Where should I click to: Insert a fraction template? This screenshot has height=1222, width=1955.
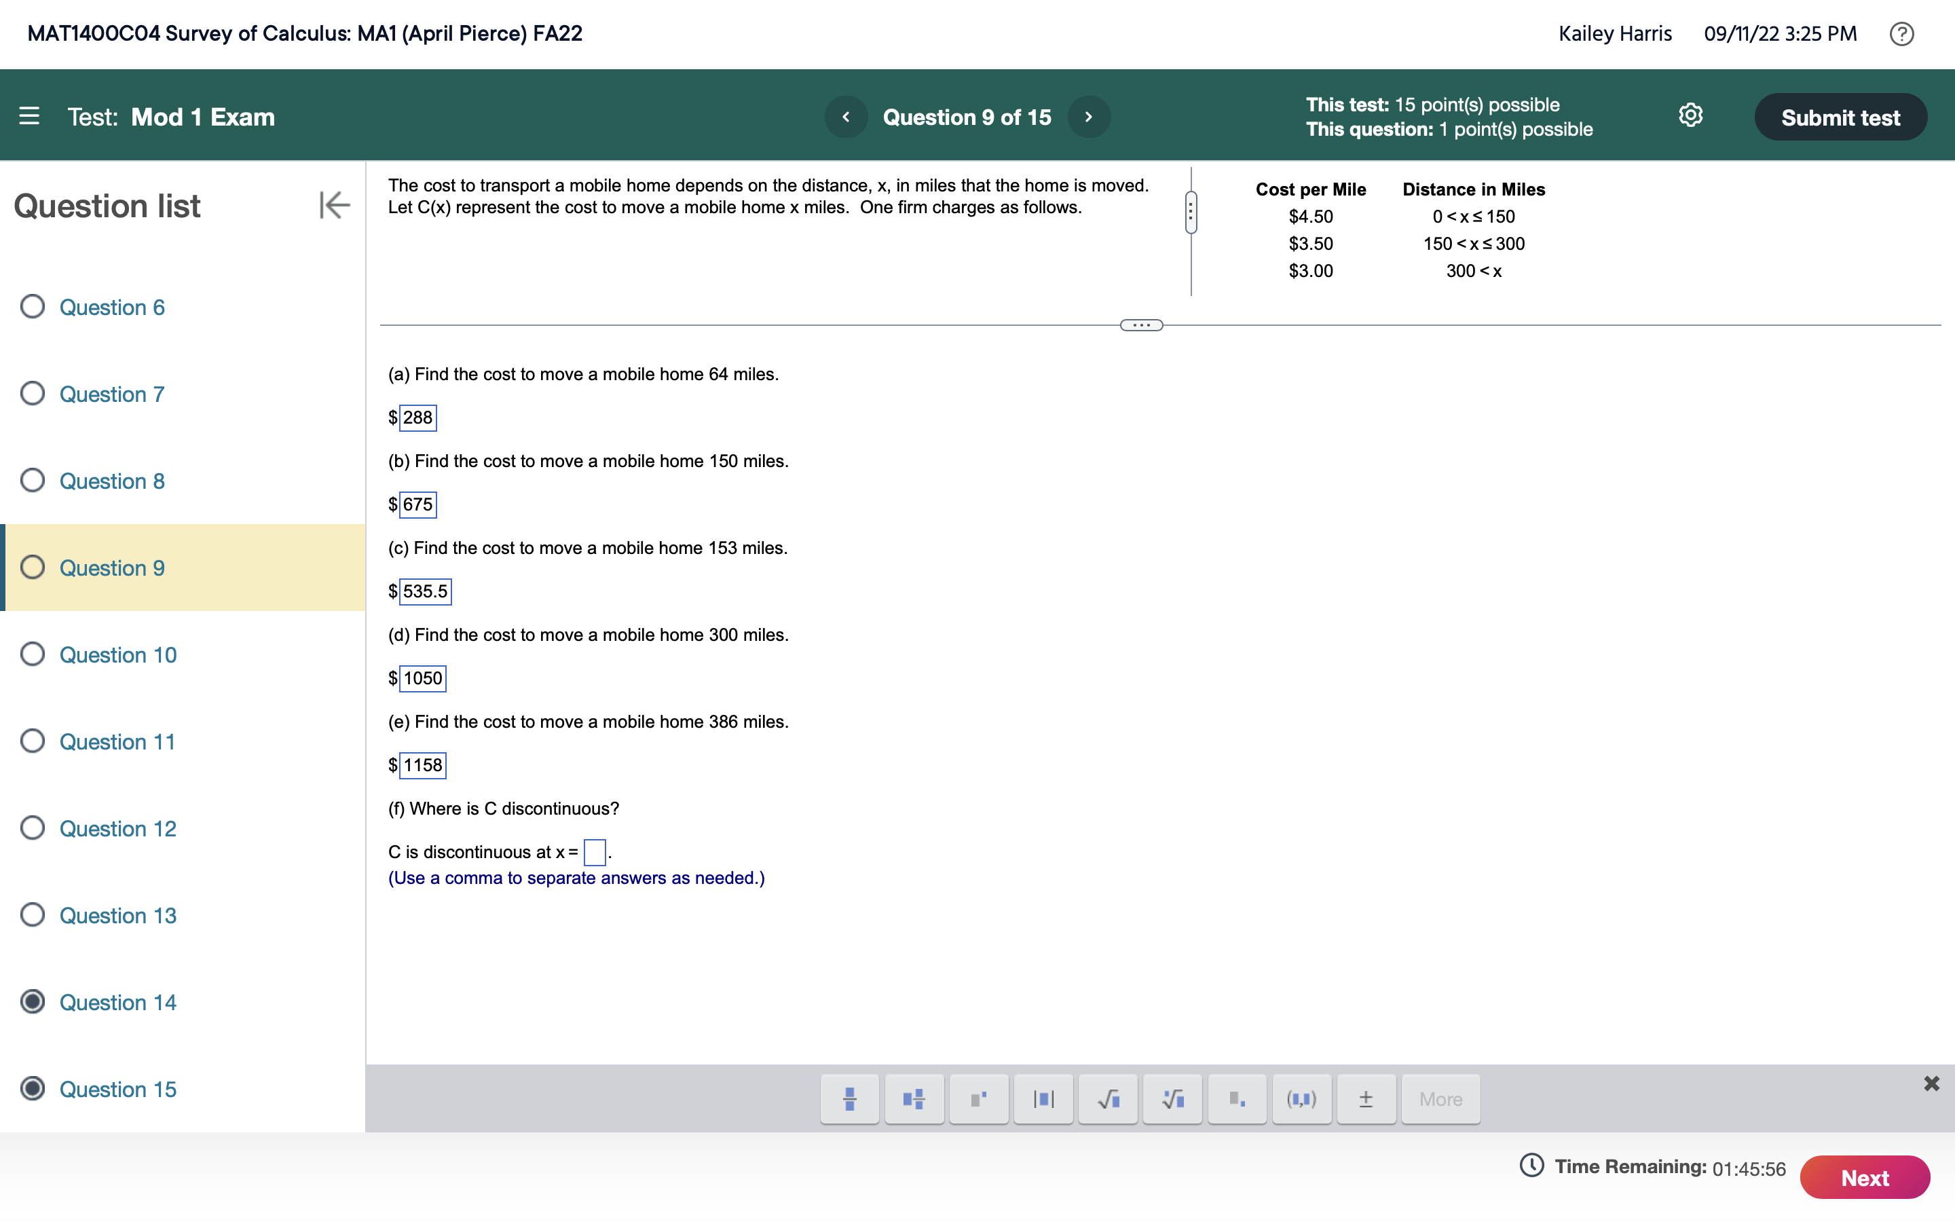tap(849, 1098)
